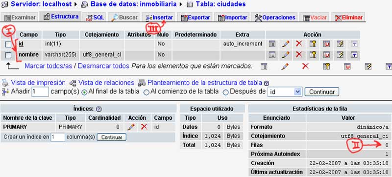Open the Examinar tab
Viewport: 392px width, 177px height.
pos(20,18)
